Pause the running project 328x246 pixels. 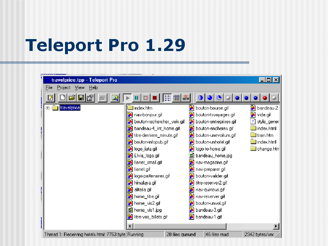[x=136, y=98]
